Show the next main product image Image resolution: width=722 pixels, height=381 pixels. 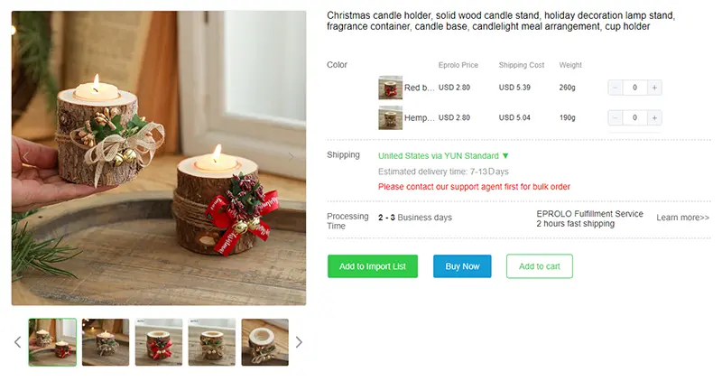click(291, 157)
